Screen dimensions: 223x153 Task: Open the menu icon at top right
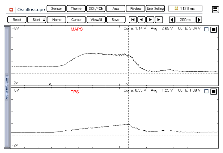point(215,9)
